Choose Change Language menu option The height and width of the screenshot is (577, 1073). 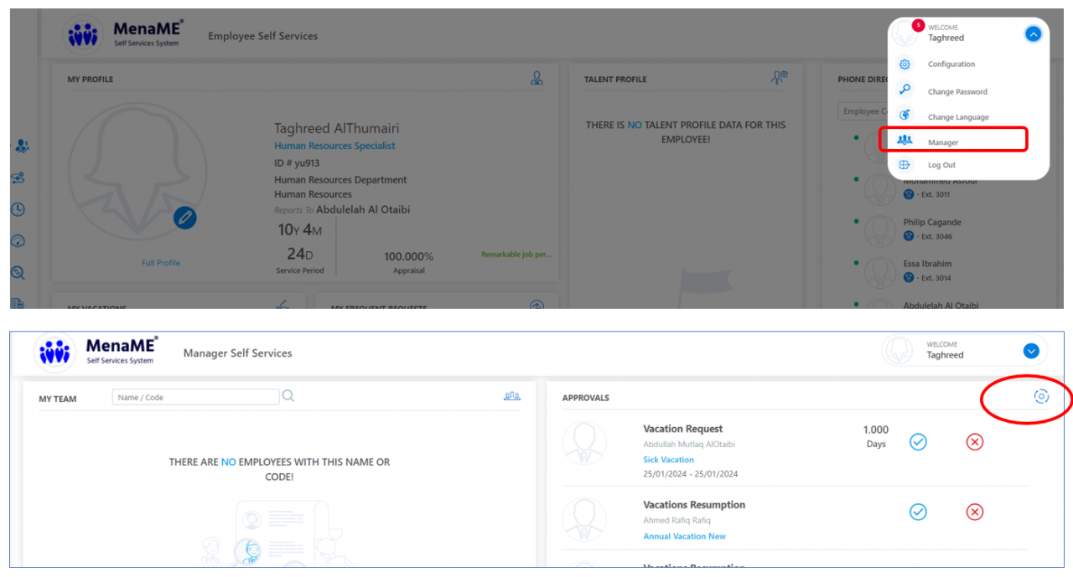coord(957,117)
